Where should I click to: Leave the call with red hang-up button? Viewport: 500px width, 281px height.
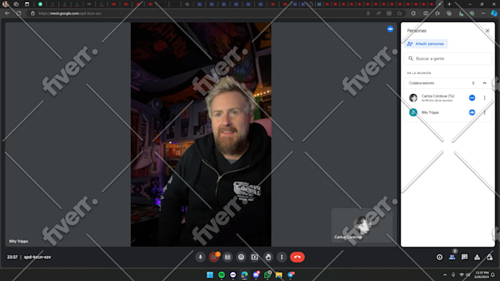pos(298,257)
